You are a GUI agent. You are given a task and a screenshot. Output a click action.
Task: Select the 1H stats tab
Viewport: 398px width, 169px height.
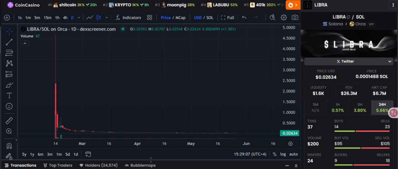(338, 107)
